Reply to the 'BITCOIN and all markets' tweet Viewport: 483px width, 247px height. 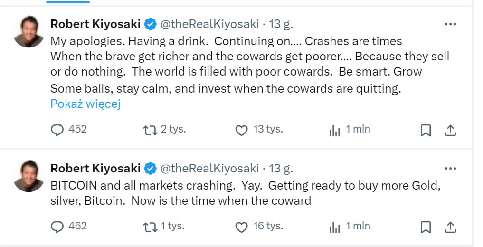(x=57, y=227)
